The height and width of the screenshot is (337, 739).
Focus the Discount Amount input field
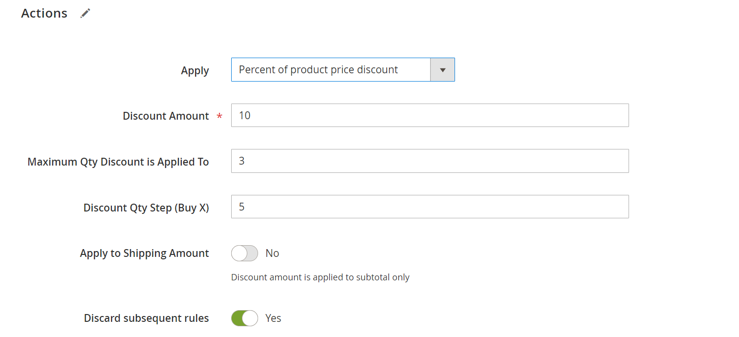coord(430,115)
